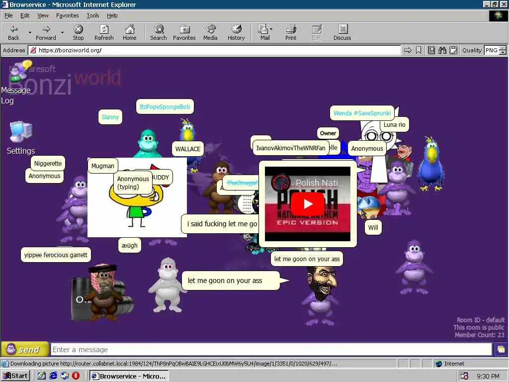Click the bookmark ribbon icon
Viewport: 509px width, 382px height.
(419, 50)
